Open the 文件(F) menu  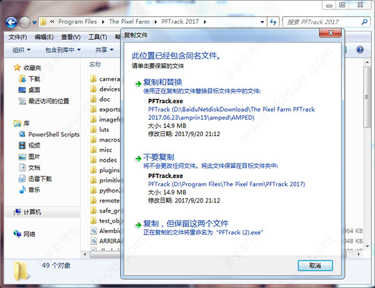pyautogui.click(x=18, y=37)
